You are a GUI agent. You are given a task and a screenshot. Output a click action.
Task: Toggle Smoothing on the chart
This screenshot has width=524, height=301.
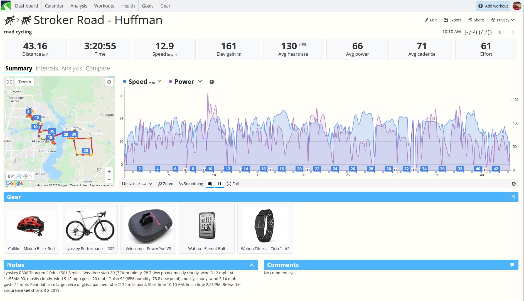click(x=191, y=184)
